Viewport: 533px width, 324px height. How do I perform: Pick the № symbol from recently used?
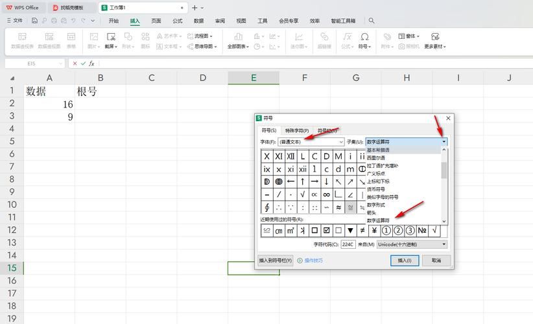[x=422, y=230]
